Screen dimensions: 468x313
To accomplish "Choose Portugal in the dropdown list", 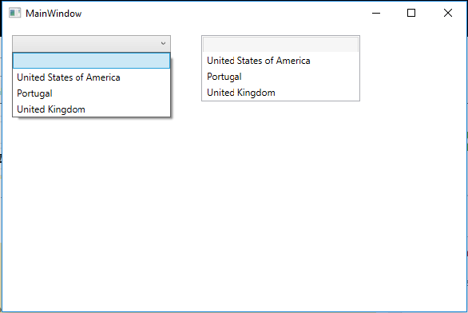I will [x=91, y=93].
